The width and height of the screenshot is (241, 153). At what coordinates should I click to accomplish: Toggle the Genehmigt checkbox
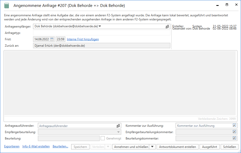103,138
